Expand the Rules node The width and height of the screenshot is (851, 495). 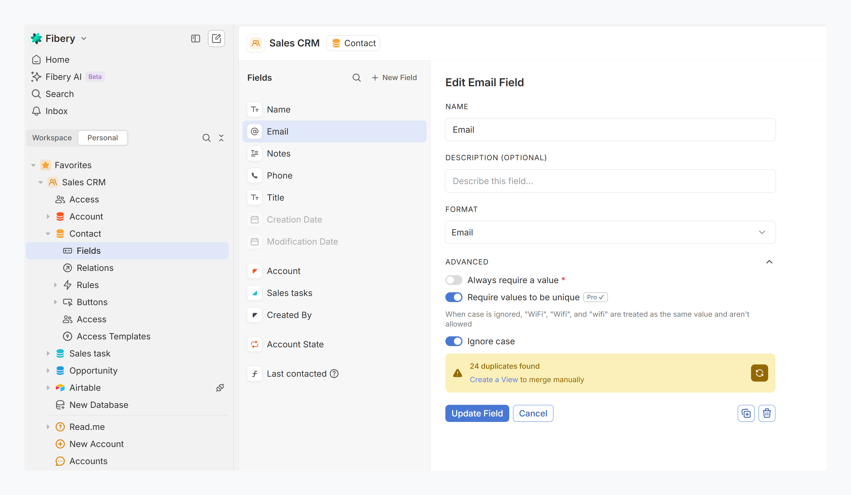[55, 285]
